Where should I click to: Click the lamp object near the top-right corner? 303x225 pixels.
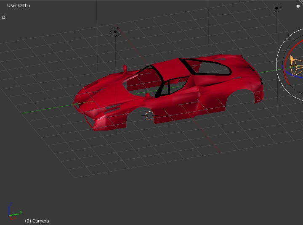[x=276, y=8]
